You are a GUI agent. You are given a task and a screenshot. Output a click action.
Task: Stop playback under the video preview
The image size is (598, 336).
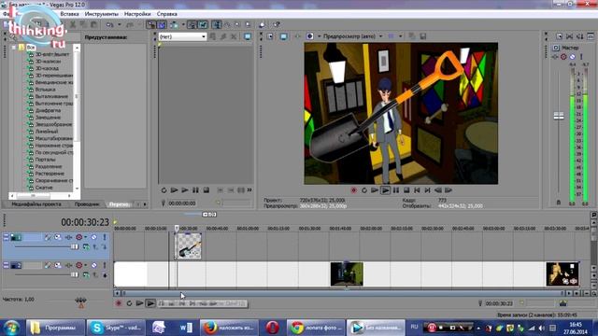click(406, 190)
